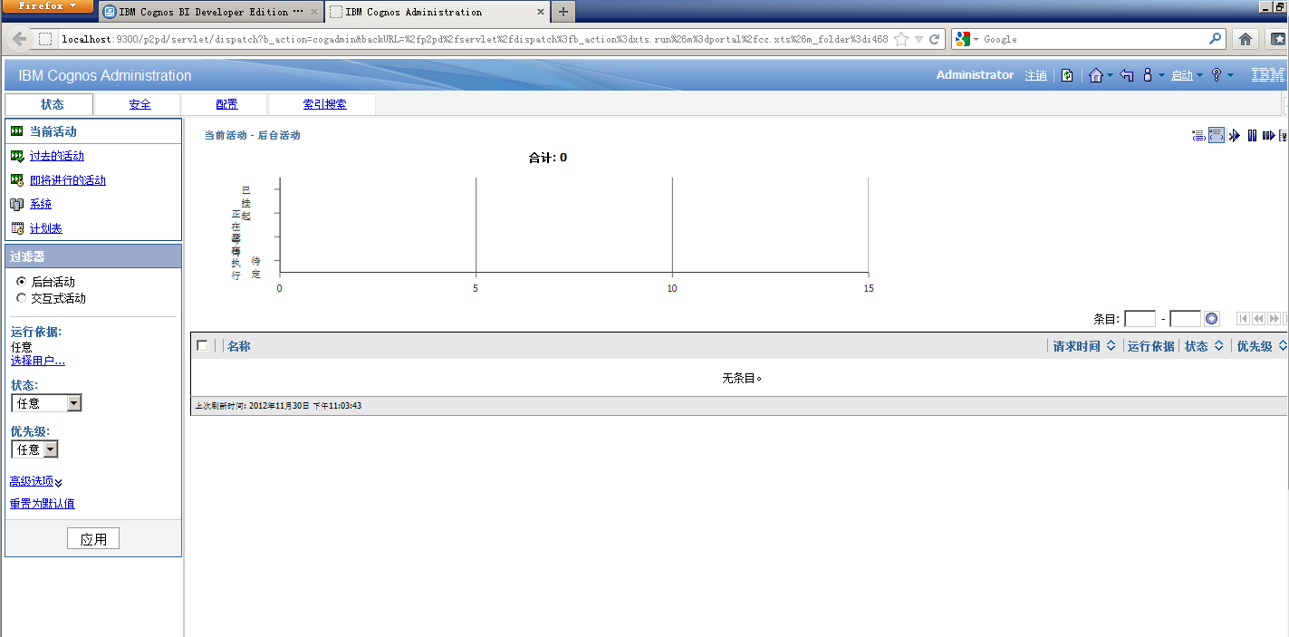1289x637 pixels.
Task: Switch to the 安全 security tab
Action: pyautogui.click(x=139, y=104)
